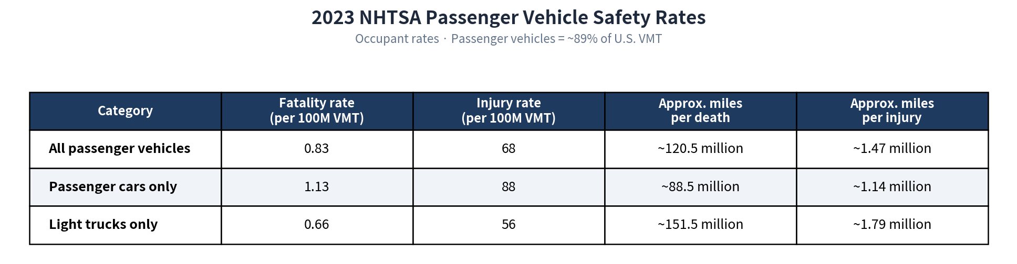Select the injury rate cell showing 68
The image size is (1017, 264).
point(508,149)
